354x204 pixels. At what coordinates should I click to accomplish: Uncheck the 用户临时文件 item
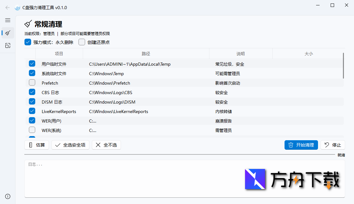point(32,63)
